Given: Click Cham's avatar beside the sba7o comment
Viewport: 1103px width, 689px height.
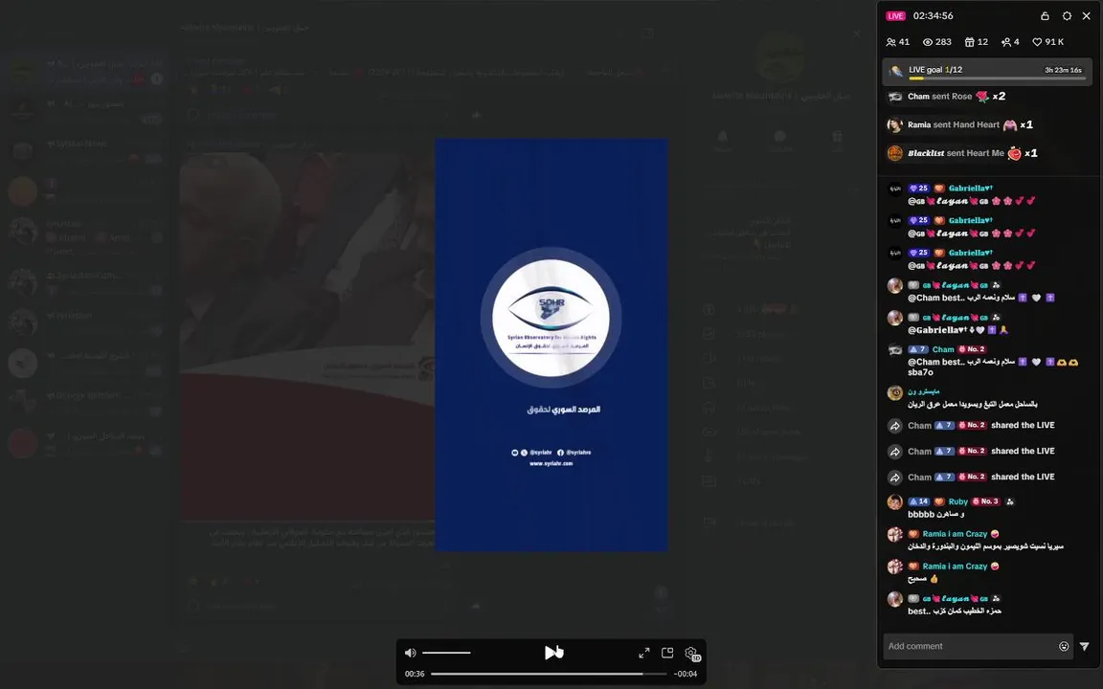Looking at the screenshot, I should coord(895,349).
